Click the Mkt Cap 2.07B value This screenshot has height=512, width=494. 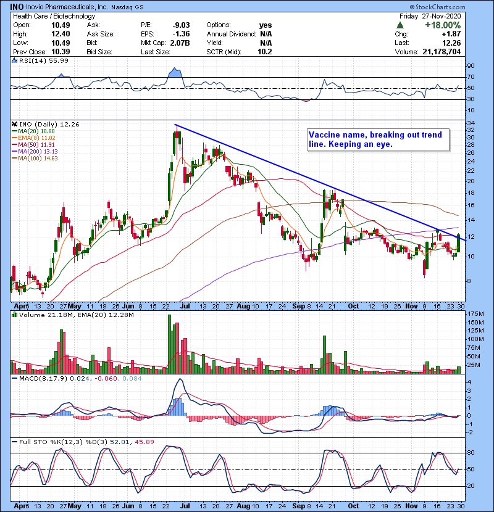(x=180, y=43)
